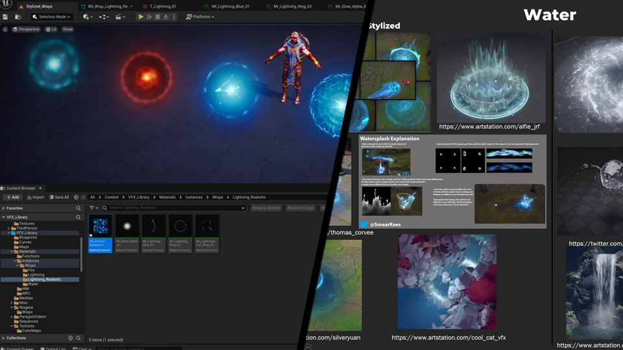Click the Stop simulation icon
Viewport: 623px width, 350px height.
tap(158, 17)
